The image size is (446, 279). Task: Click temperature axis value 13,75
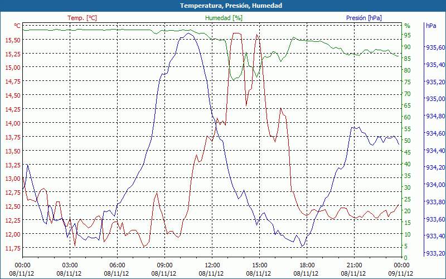[x=13, y=137]
